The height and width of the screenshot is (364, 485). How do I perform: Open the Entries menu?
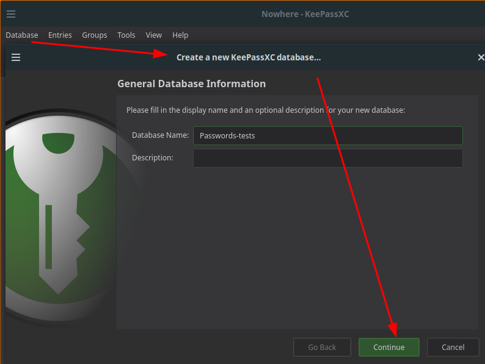coord(60,35)
